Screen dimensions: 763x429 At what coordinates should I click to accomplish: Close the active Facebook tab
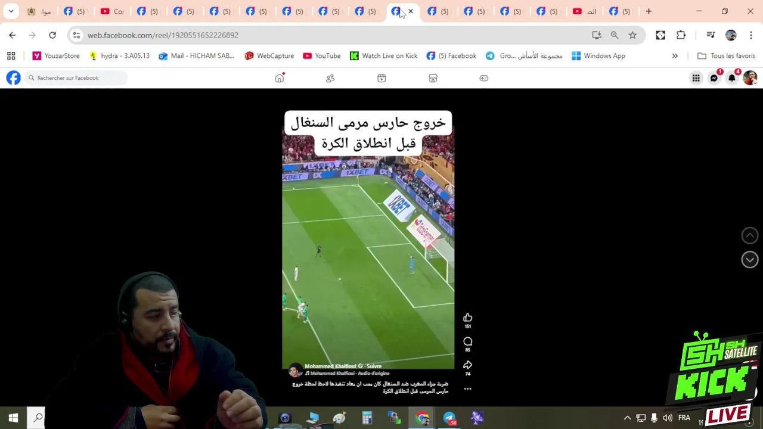[x=410, y=11]
